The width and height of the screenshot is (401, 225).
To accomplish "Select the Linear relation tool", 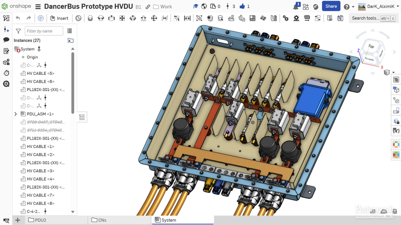I will (317, 18).
